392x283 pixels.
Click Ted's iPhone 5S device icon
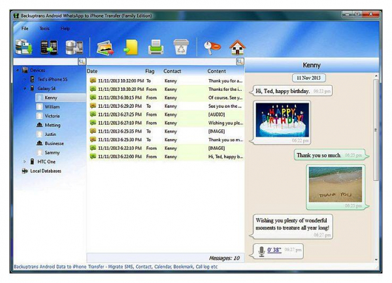(32, 79)
